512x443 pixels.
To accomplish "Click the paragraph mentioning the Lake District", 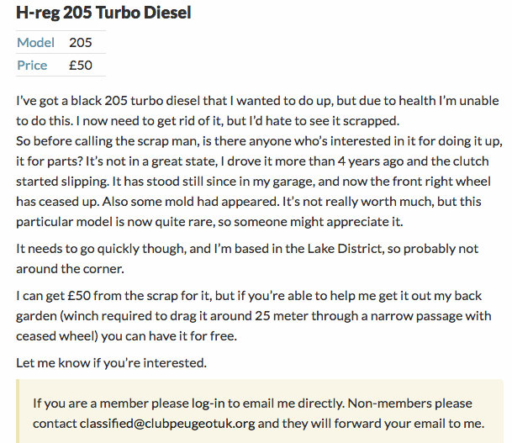I will click(247, 259).
